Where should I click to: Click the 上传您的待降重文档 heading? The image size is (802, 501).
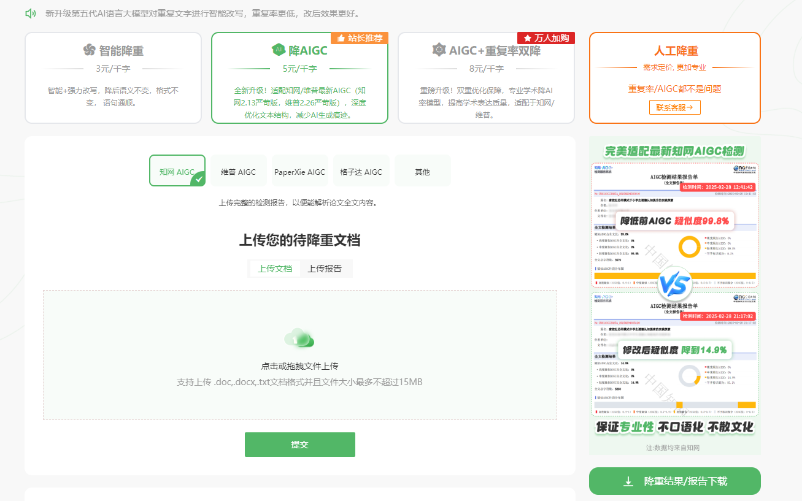(299, 240)
